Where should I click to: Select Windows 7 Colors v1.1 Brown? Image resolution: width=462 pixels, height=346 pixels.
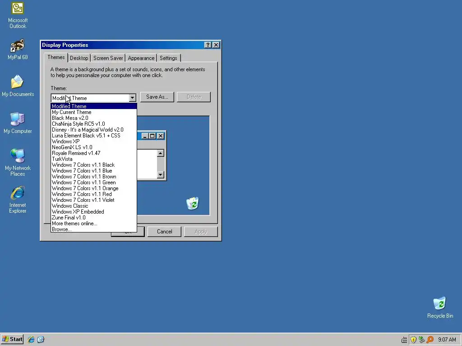coord(94,177)
